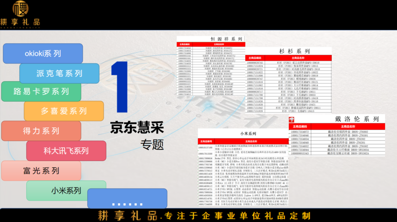Viewport: 397px width, 222px height.
Task: Click the blue '......' more button
Action: pos(128,199)
